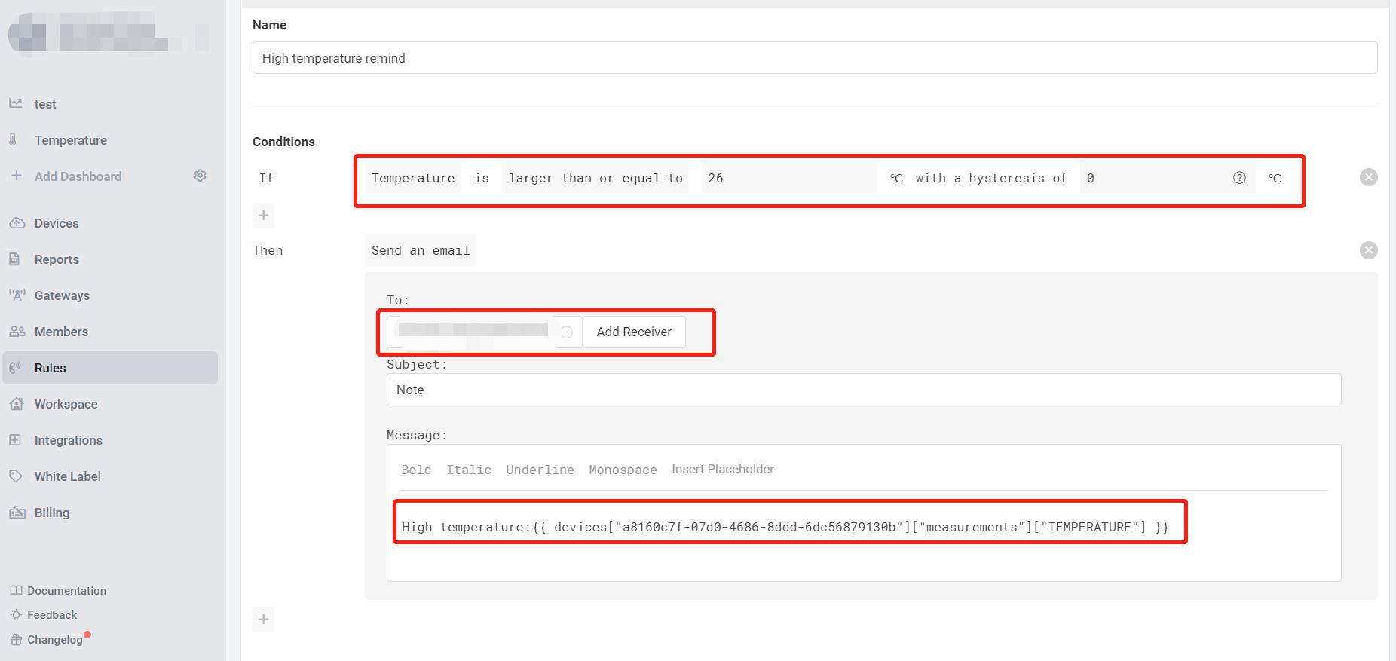Change the 'larger than or equal to' operator
Screen dimensions: 1396x661
pos(595,178)
